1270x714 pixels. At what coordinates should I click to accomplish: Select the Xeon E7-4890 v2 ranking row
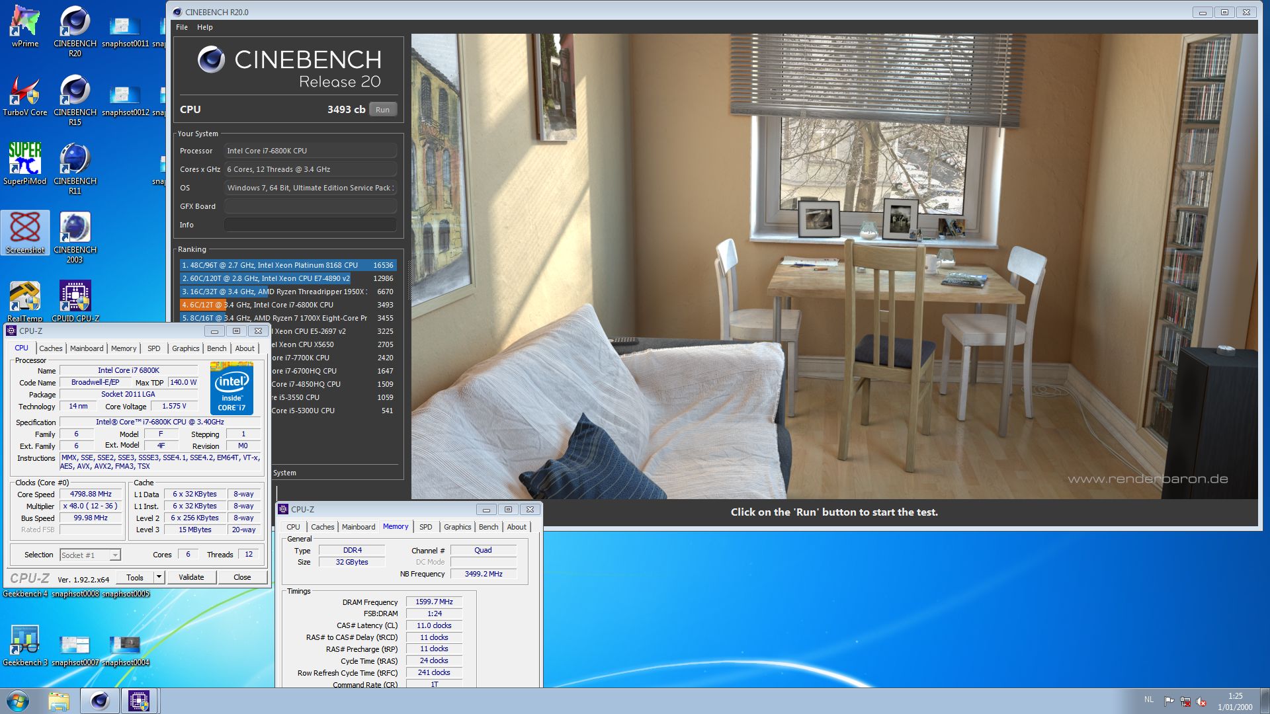288,278
